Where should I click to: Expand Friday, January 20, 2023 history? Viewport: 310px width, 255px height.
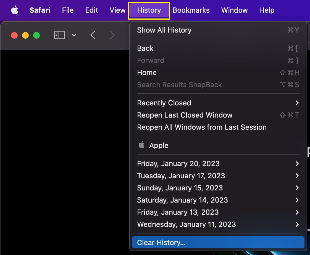pyautogui.click(x=218, y=164)
